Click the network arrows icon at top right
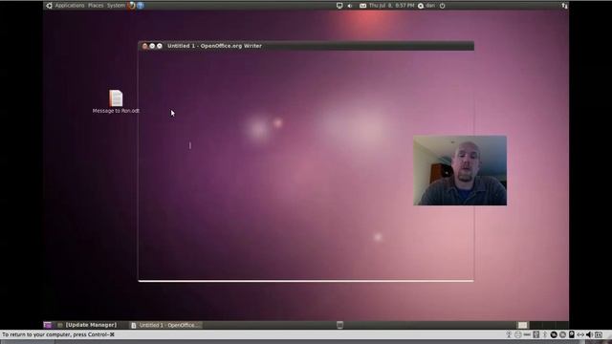The height and width of the screenshot is (344, 612). [564, 6]
